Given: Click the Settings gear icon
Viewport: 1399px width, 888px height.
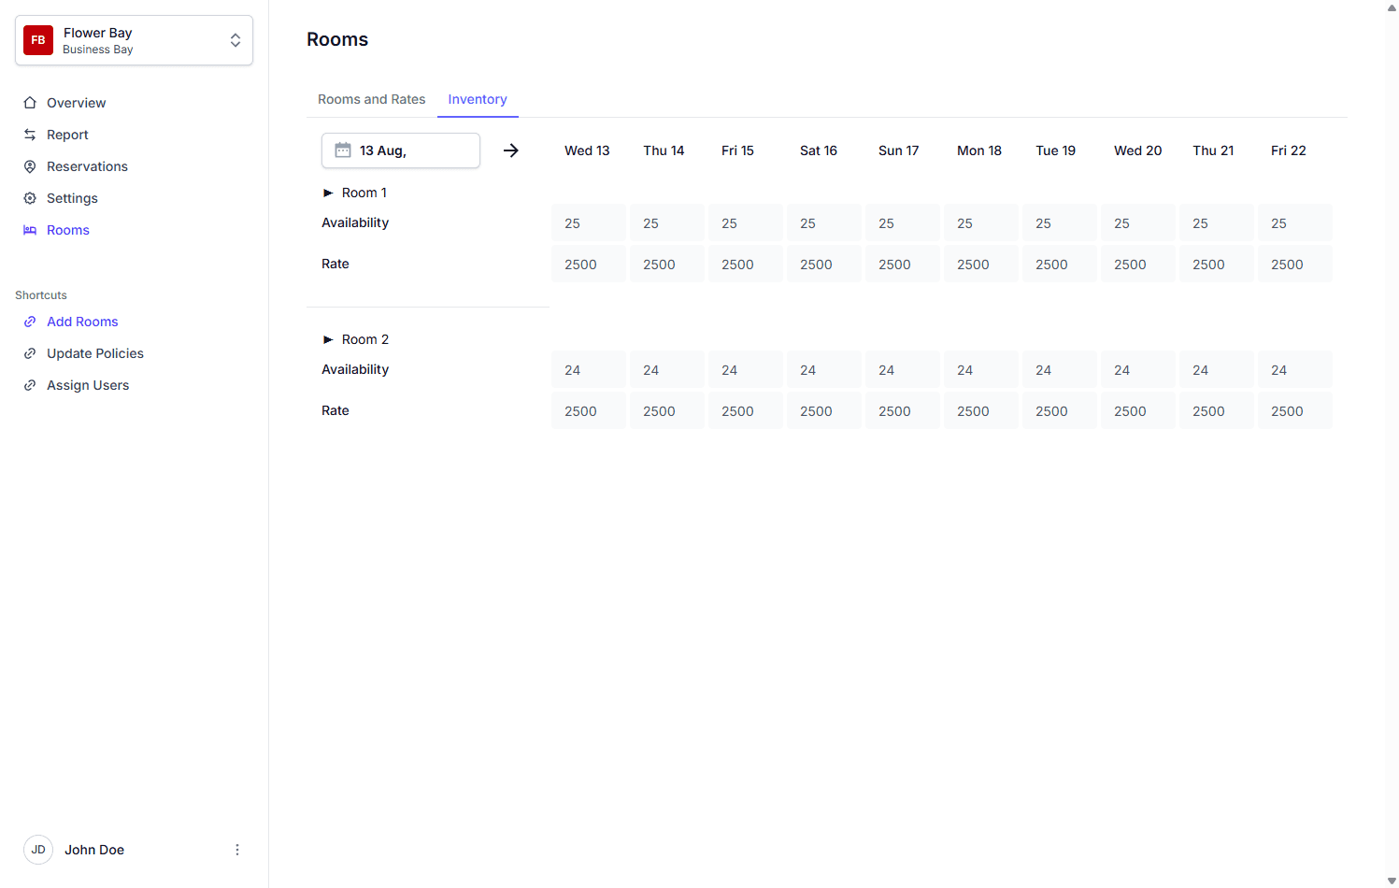Looking at the screenshot, I should 30,198.
